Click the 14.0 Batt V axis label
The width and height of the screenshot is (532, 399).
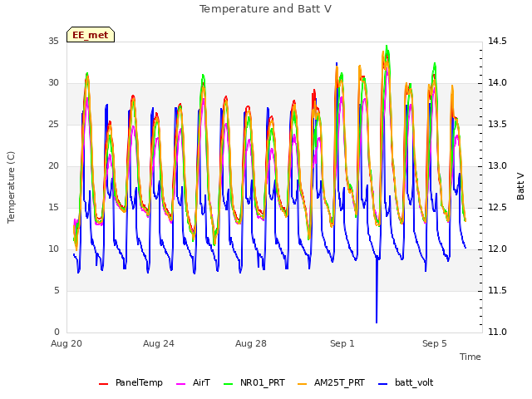[497, 83]
